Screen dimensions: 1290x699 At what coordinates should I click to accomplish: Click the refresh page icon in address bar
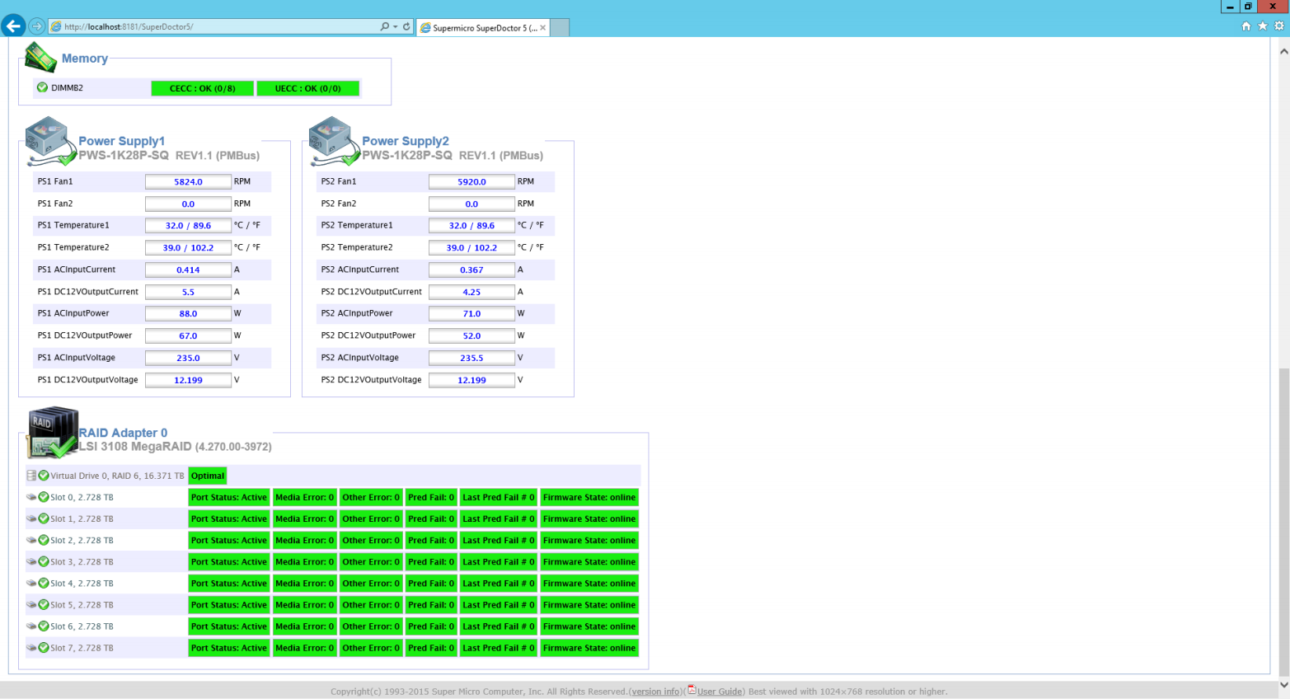point(406,26)
